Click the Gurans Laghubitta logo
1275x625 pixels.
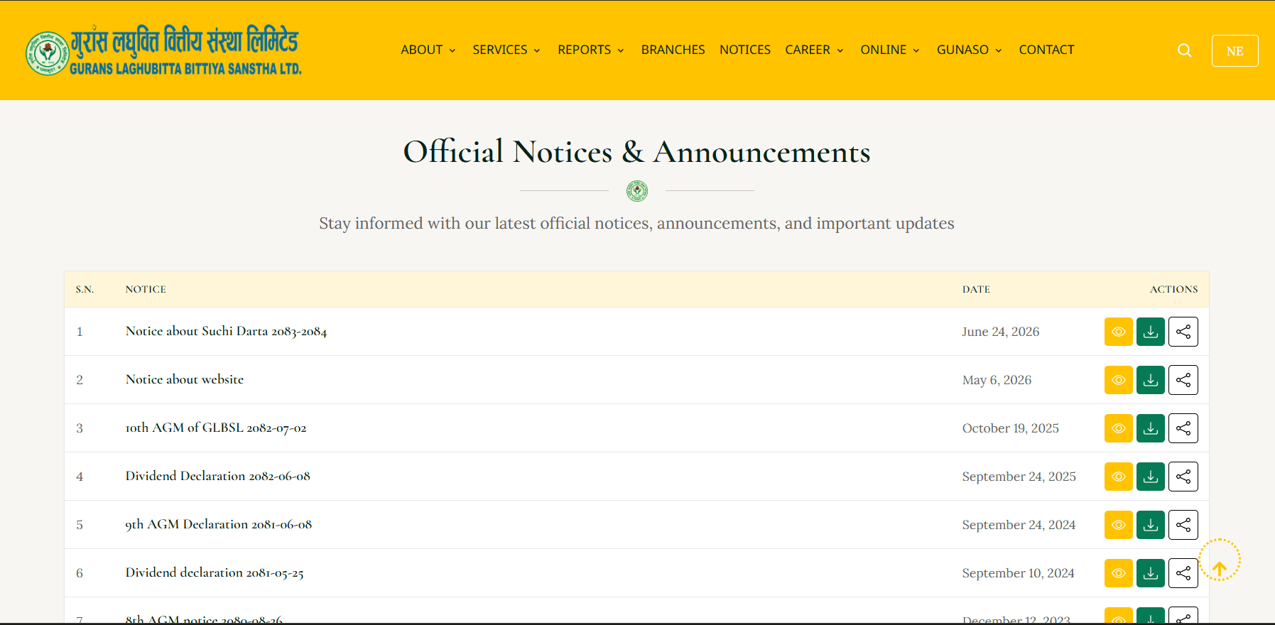coord(164,50)
